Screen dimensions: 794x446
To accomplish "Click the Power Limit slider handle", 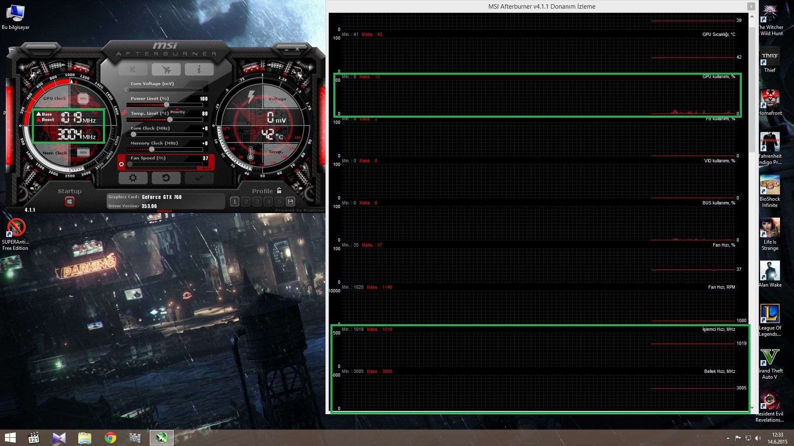I will pos(166,105).
